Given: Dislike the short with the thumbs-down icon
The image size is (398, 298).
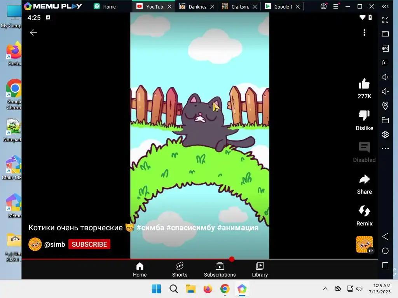Looking at the screenshot, I should coord(364,115).
